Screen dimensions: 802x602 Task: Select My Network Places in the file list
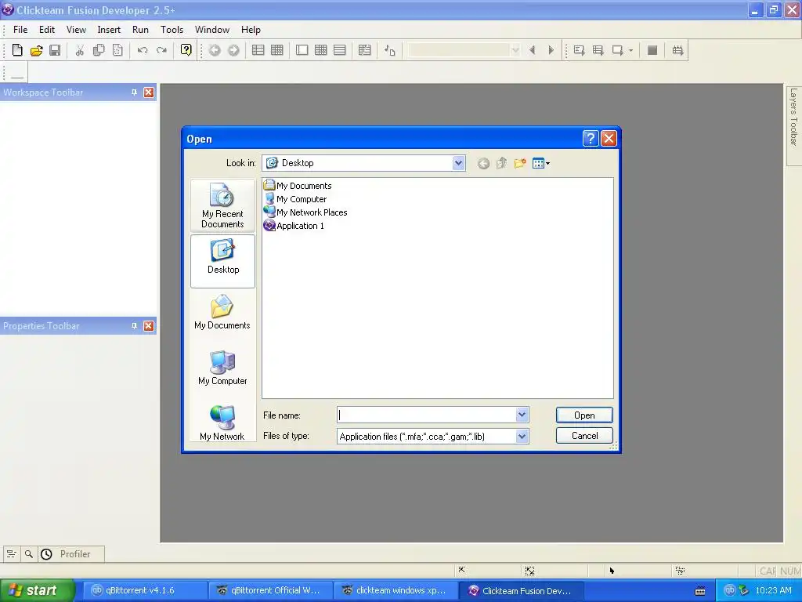[x=305, y=212]
